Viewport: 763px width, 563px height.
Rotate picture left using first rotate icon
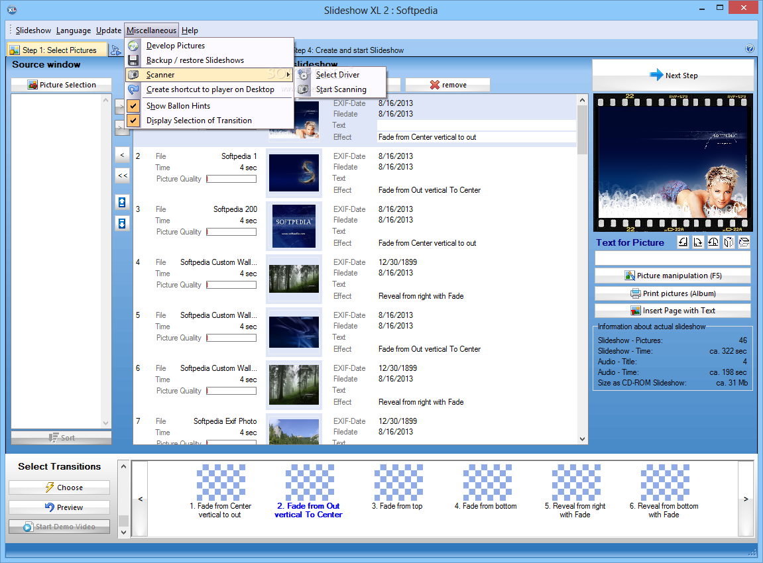[683, 242]
